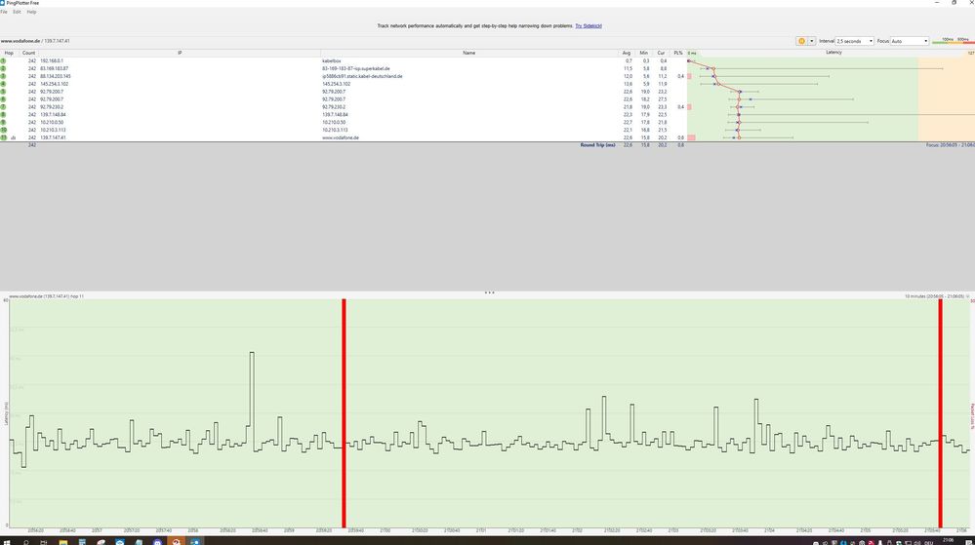
Task: Click the Hop column header
Action: click(x=9, y=53)
